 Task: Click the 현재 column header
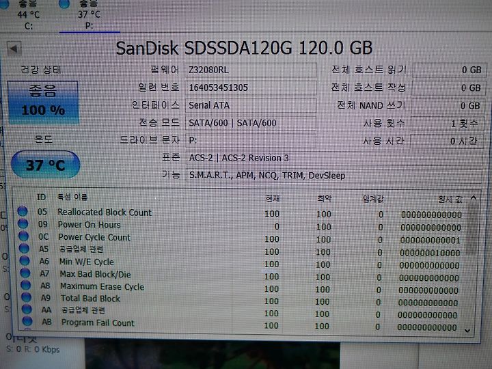273,198
